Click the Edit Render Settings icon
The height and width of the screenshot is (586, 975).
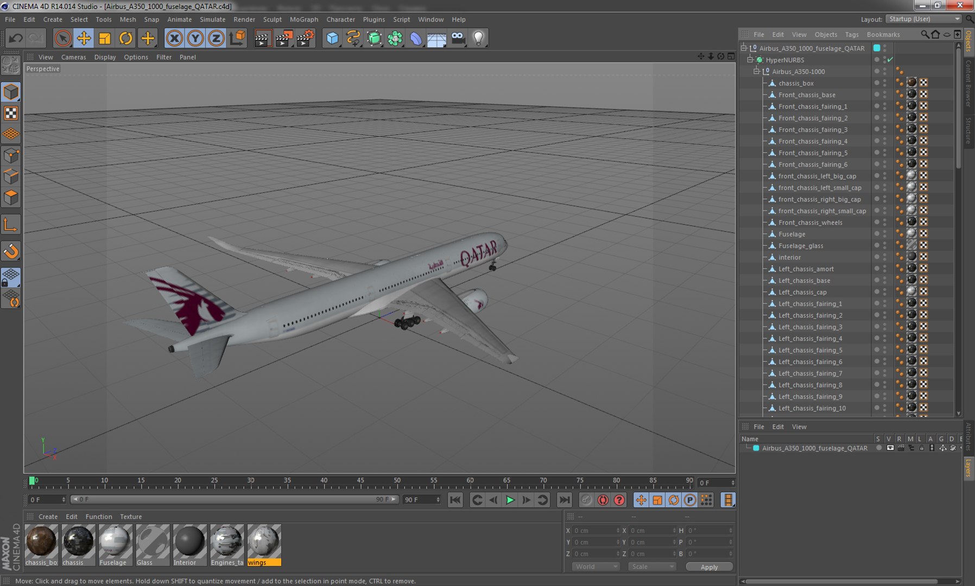tap(305, 39)
